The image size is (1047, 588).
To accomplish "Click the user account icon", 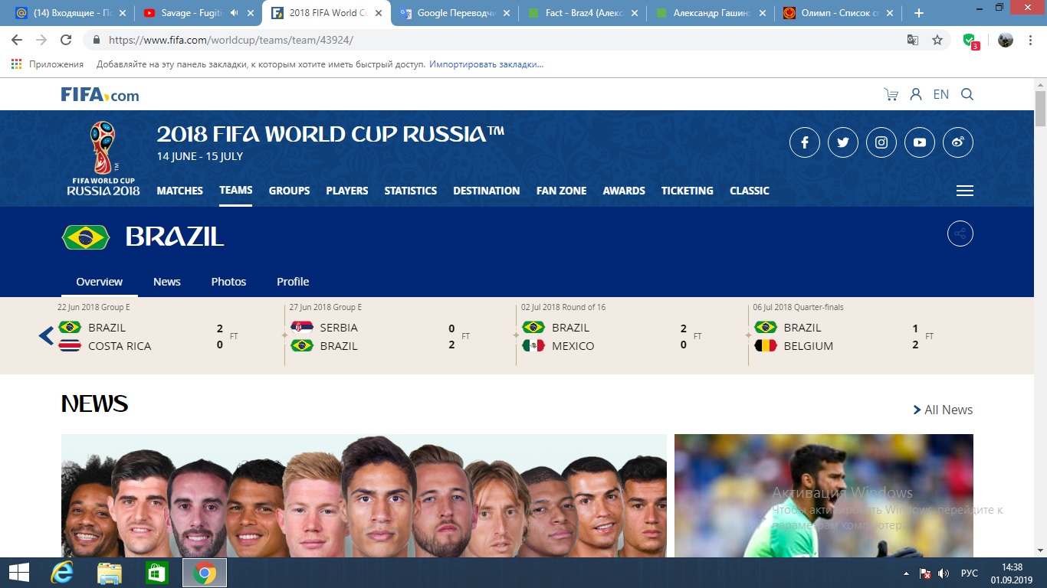I will [915, 94].
